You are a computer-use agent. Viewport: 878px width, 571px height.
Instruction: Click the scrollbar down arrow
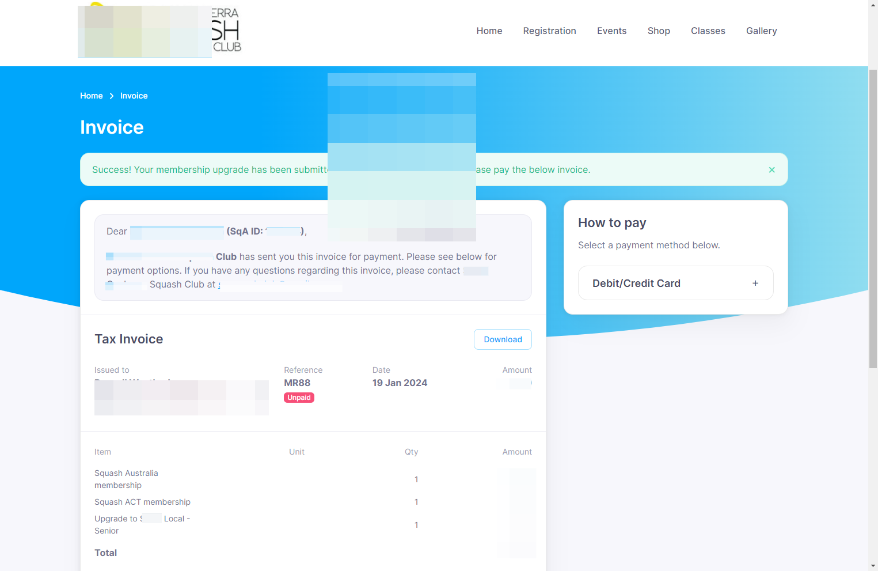click(x=873, y=566)
